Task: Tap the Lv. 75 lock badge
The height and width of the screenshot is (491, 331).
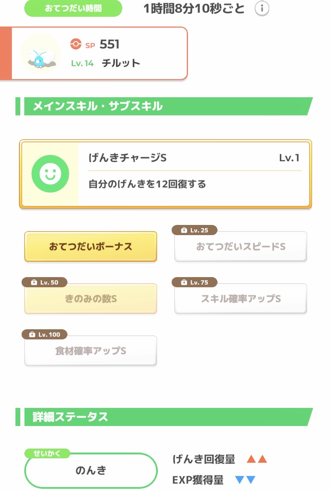Action: tap(194, 282)
